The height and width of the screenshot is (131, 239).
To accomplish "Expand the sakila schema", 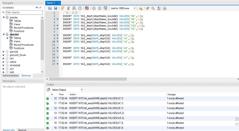I will pos(4,62).
